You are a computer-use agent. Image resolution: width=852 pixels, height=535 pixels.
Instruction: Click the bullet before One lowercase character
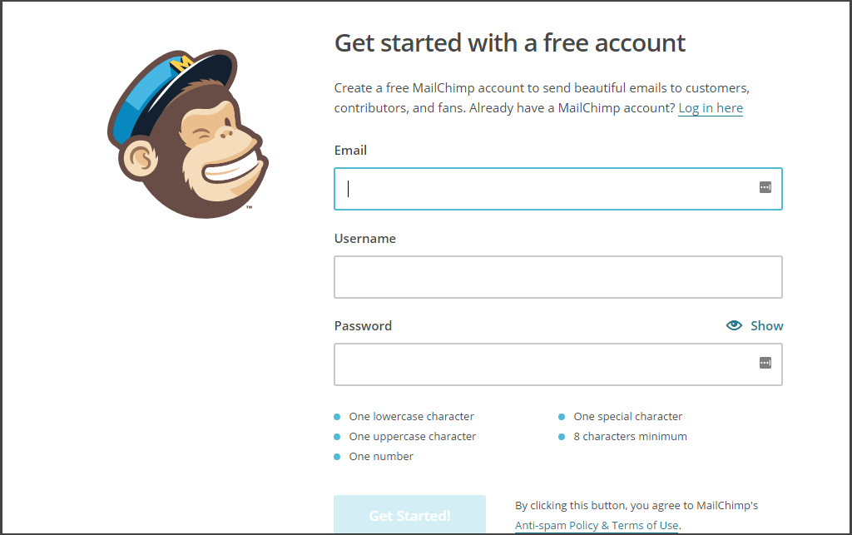[x=337, y=416]
